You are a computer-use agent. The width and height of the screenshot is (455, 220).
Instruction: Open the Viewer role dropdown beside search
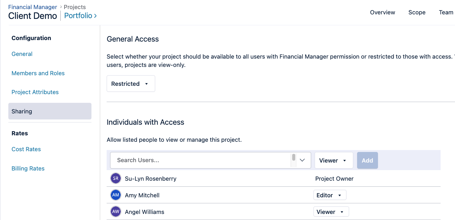(x=334, y=161)
